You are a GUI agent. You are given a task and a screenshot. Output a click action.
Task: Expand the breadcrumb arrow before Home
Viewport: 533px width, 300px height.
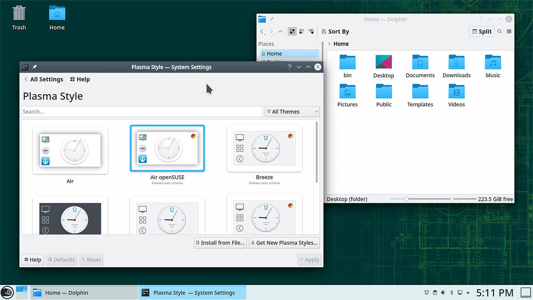click(x=329, y=44)
